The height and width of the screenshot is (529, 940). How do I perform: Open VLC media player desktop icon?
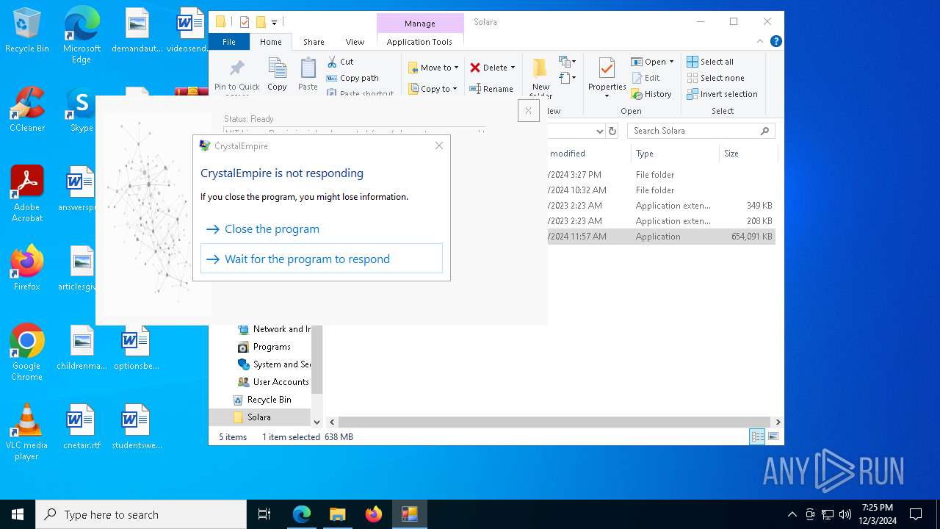click(26, 432)
